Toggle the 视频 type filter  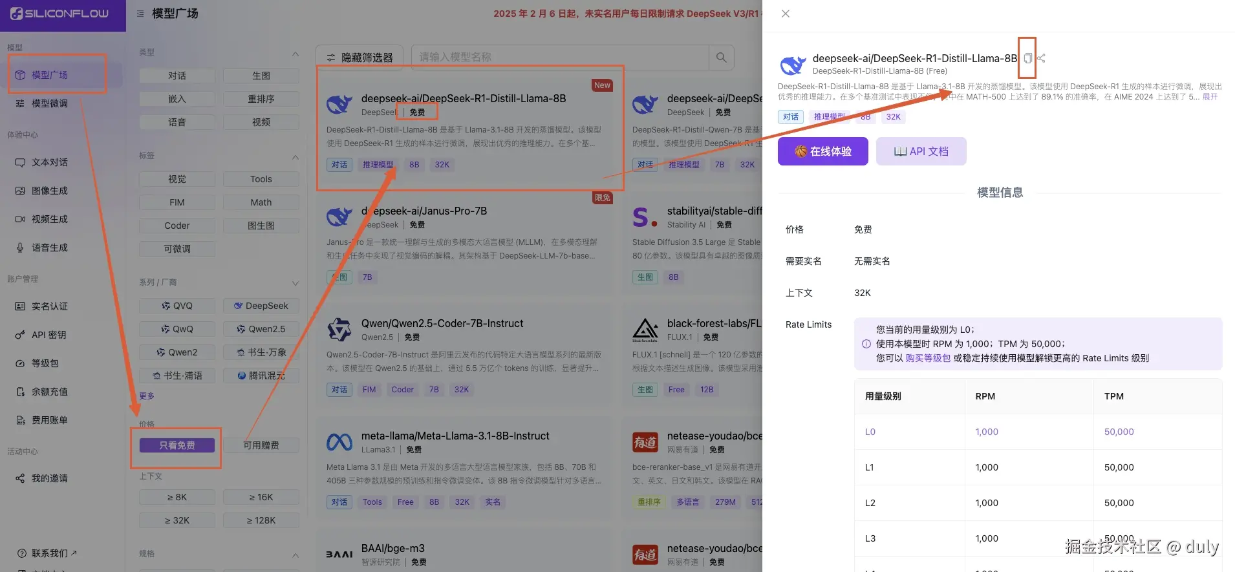261,122
